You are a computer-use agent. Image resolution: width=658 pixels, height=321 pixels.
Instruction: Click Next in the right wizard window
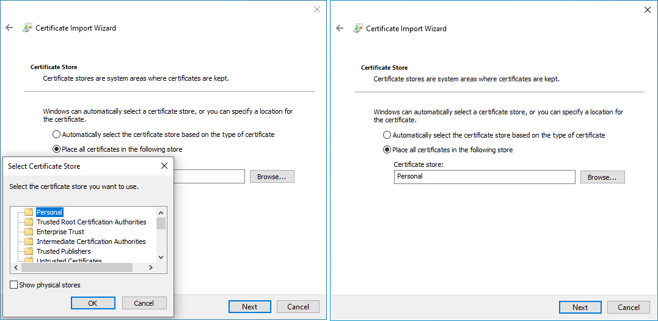(580, 308)
